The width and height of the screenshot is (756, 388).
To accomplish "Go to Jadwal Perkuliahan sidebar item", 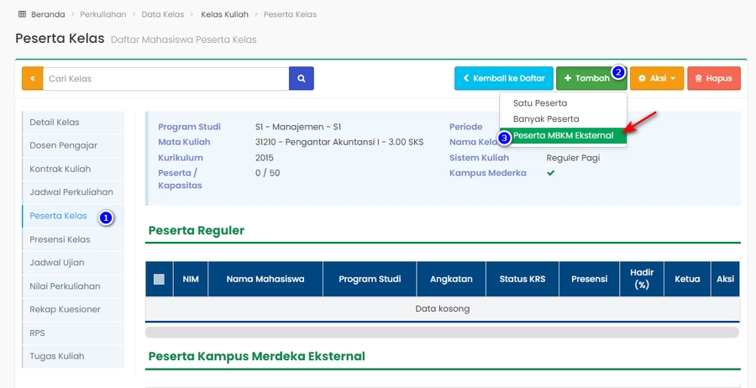I will (71, 192).
